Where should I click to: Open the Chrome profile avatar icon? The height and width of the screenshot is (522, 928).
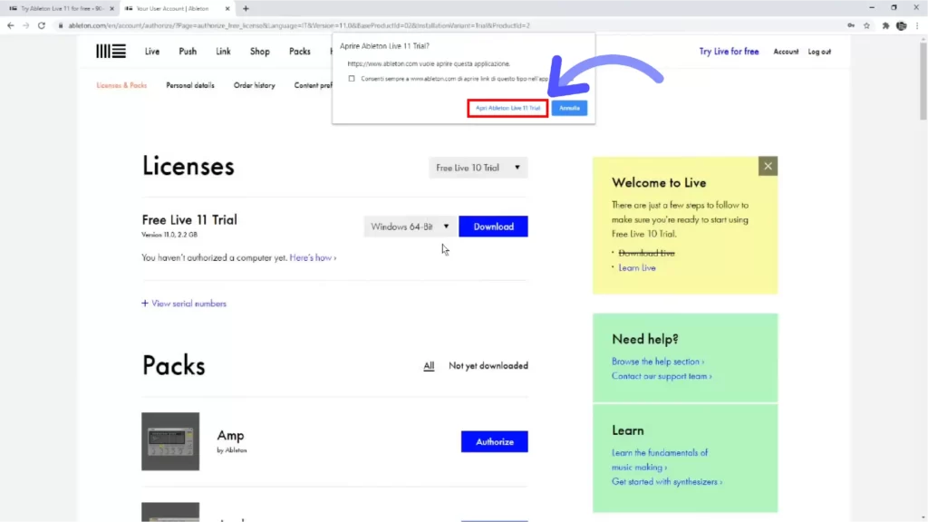tap(902, 25)
